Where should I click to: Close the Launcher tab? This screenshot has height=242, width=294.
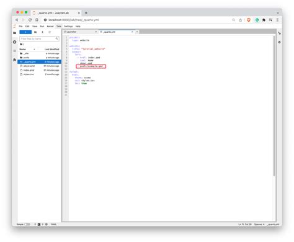pos(96,32)
